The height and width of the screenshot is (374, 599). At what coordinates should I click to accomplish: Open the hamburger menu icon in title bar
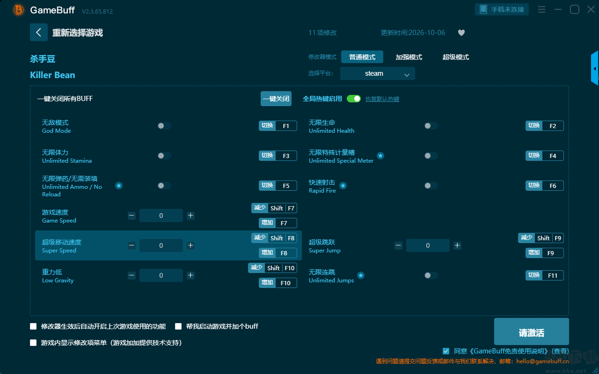[541, 9]
